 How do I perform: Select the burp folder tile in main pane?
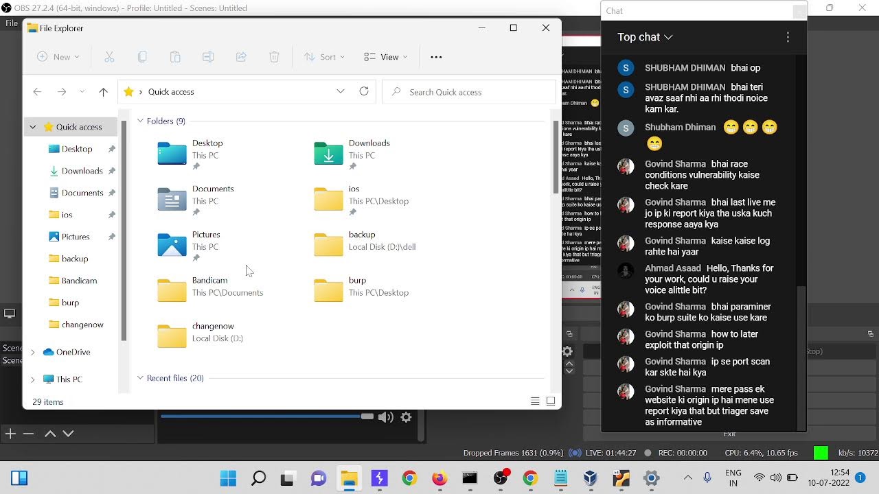click(x=371, y=291)
